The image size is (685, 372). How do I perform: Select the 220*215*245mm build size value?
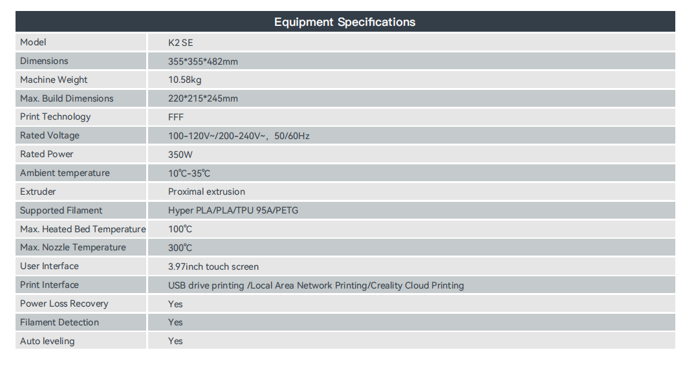[x=203, y=99]
